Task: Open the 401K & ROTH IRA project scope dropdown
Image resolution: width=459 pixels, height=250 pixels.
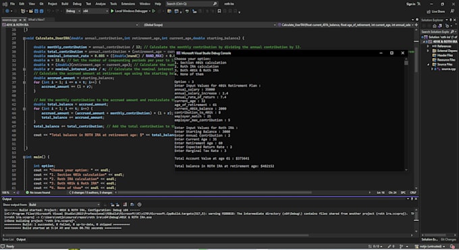Action: 70,25
